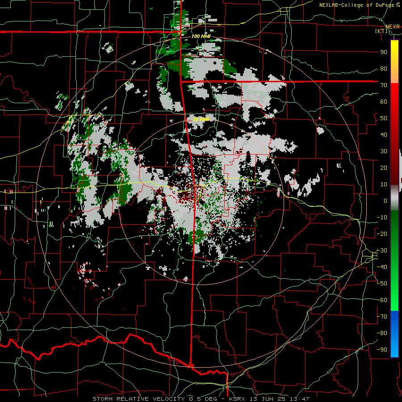Click the blue segment of the color bar
Image resolution: width=402 pixels, height=402 pixels.
[394, 334]
